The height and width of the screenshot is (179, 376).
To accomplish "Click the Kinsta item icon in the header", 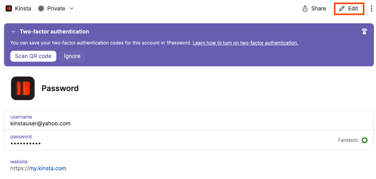I will (8, 8).
